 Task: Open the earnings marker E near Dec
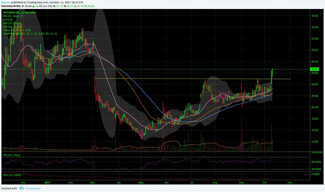click(x=21, y=148)
